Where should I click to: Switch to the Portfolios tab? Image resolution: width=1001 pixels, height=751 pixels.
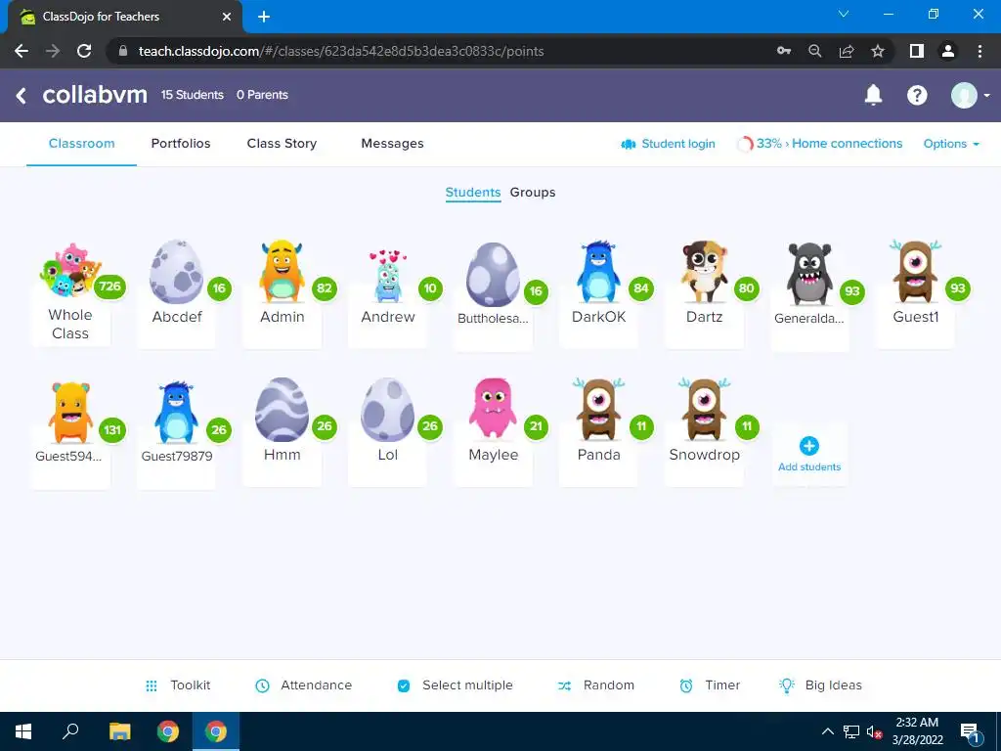click(x=181, y=144)
